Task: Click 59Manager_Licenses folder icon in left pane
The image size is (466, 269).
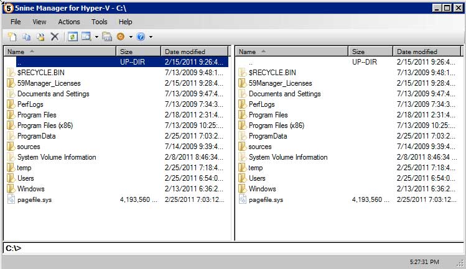Action: coord(11,83)
